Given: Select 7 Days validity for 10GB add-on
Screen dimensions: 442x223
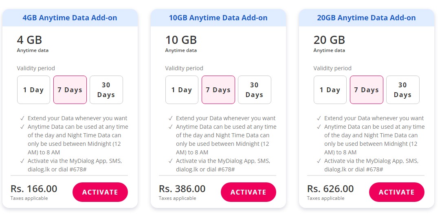Looking at the screenshot, I should point(218,90).
